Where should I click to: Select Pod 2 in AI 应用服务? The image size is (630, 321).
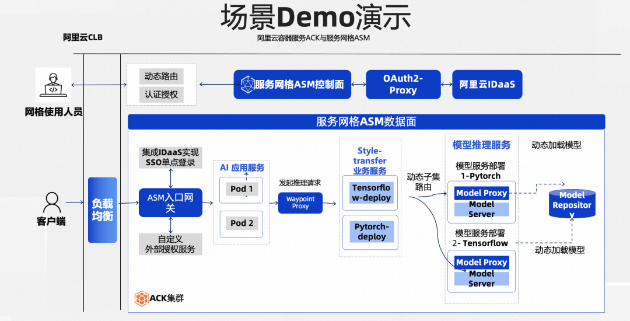pyautogui.click(x=241, y=224)
